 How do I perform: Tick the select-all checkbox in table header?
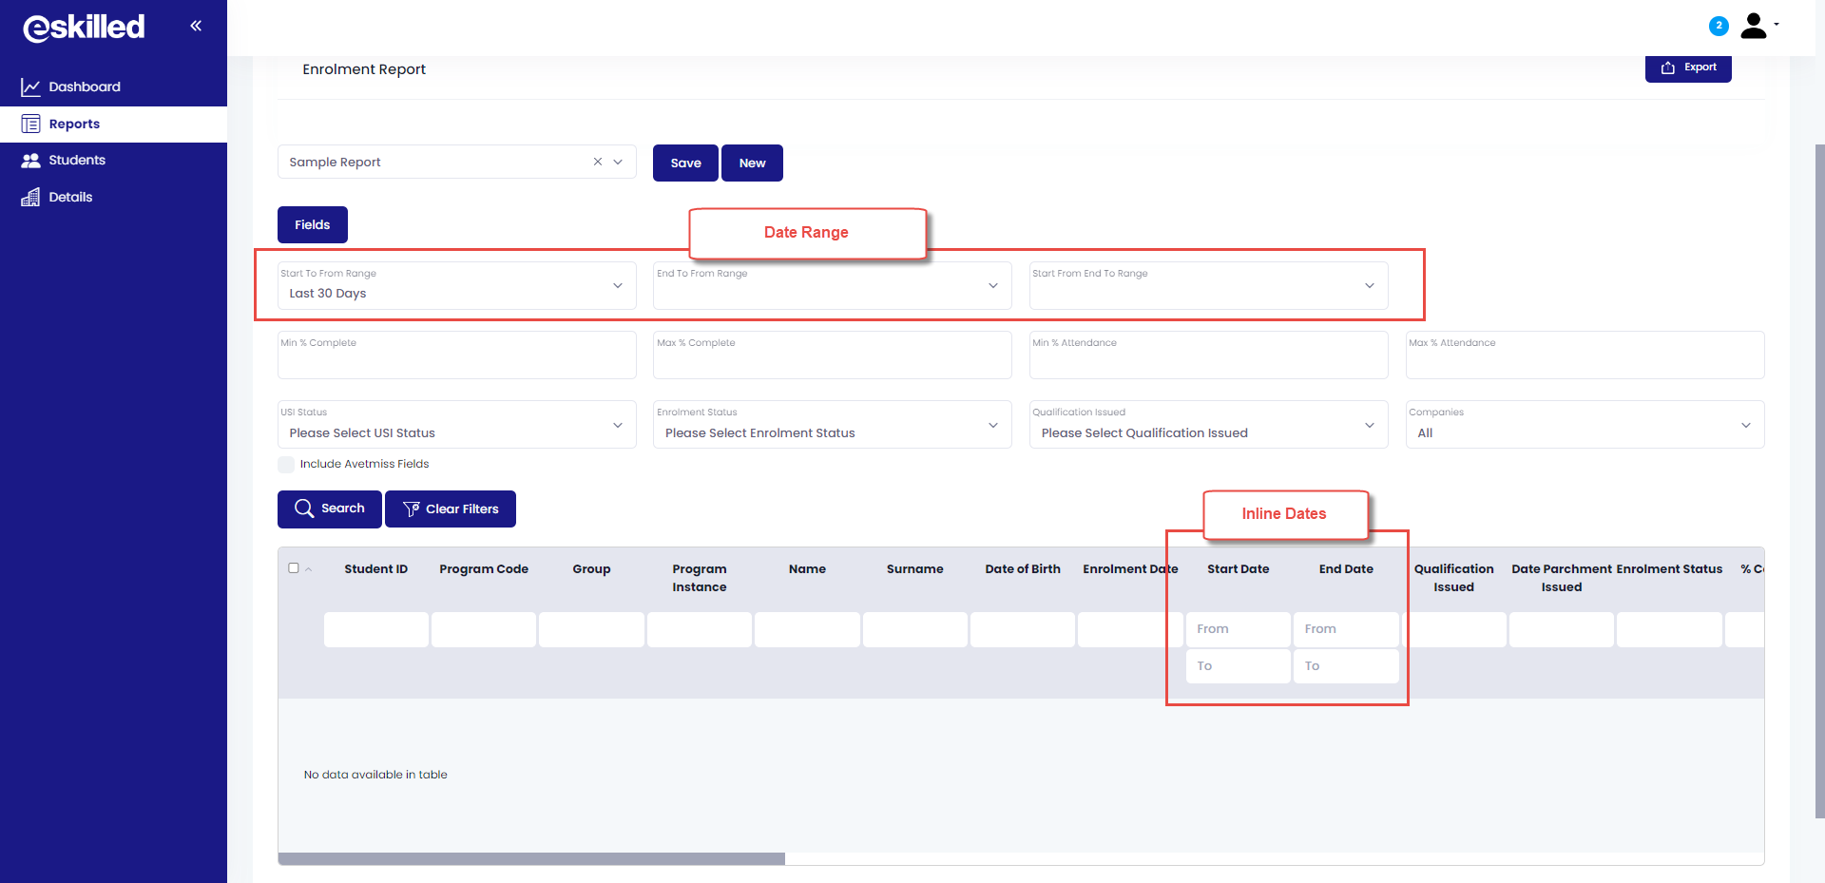coord(294,568)
